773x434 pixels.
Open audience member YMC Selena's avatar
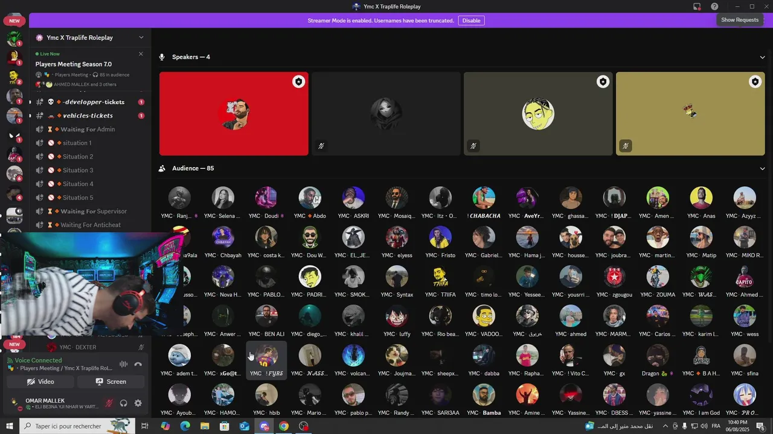click(223, 198)
